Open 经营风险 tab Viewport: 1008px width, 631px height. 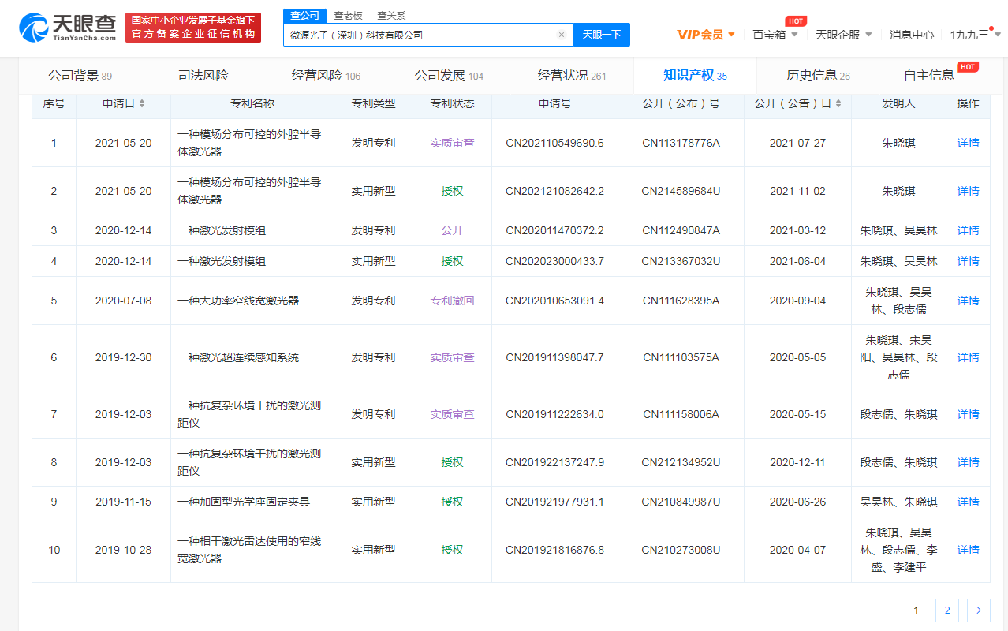(x=326, y=76)
